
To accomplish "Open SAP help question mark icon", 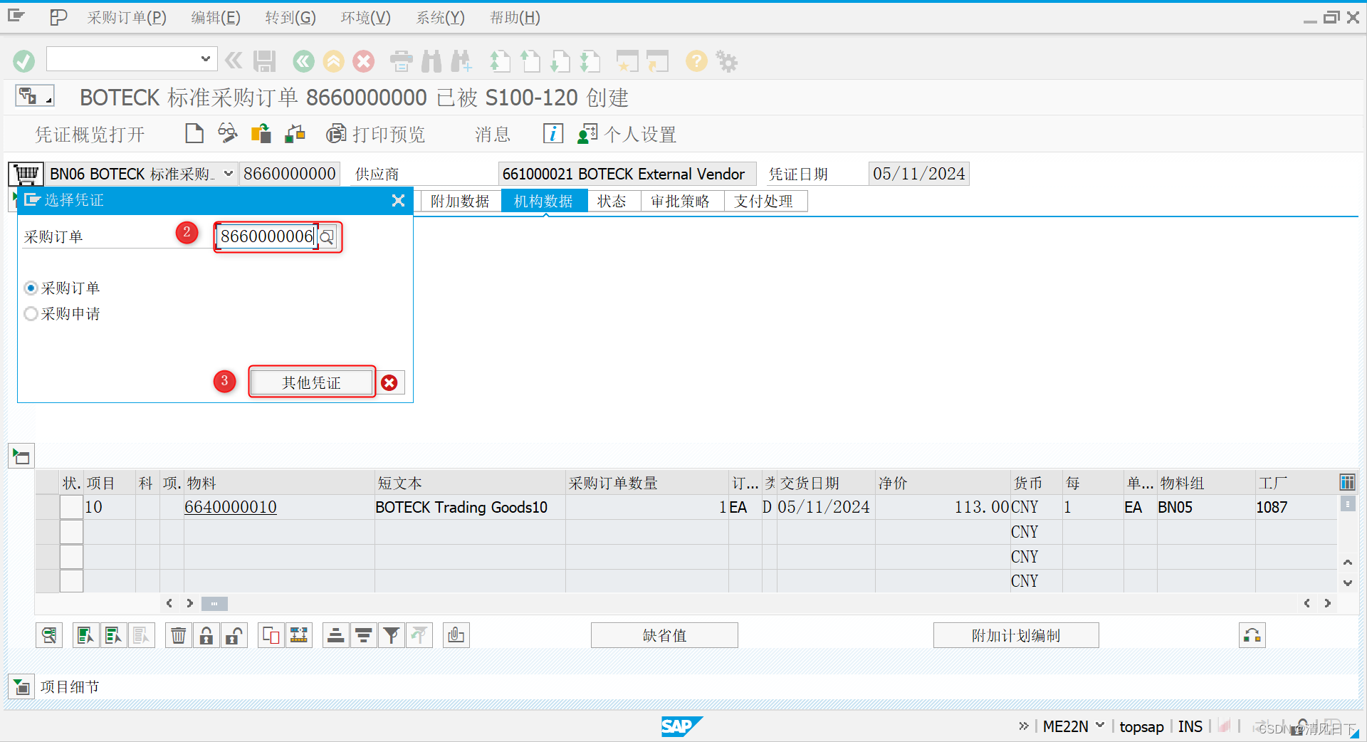I will [x=696, y=61].
